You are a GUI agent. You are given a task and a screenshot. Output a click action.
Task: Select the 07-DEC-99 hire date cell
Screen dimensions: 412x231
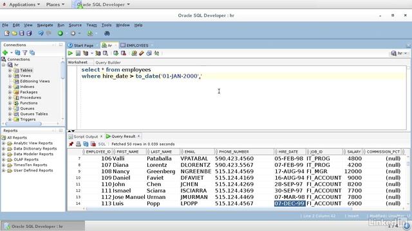[289, 203]
